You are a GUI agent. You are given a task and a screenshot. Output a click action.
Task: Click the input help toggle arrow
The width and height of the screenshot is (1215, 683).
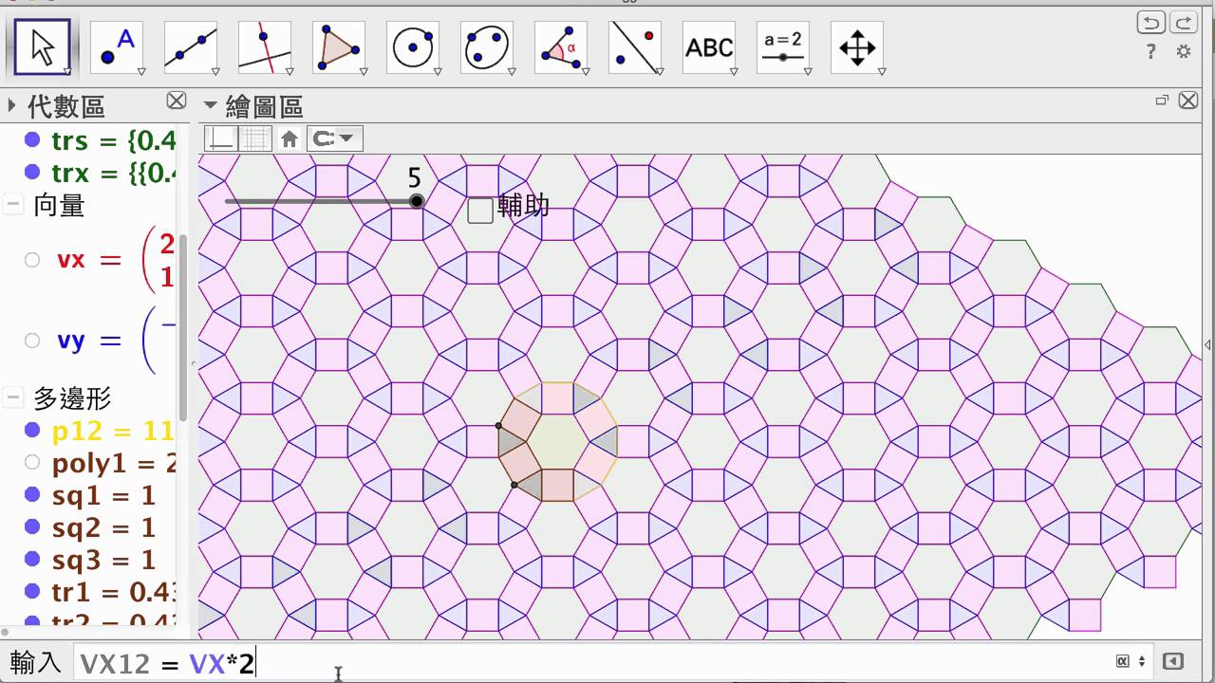(1172, 661)
